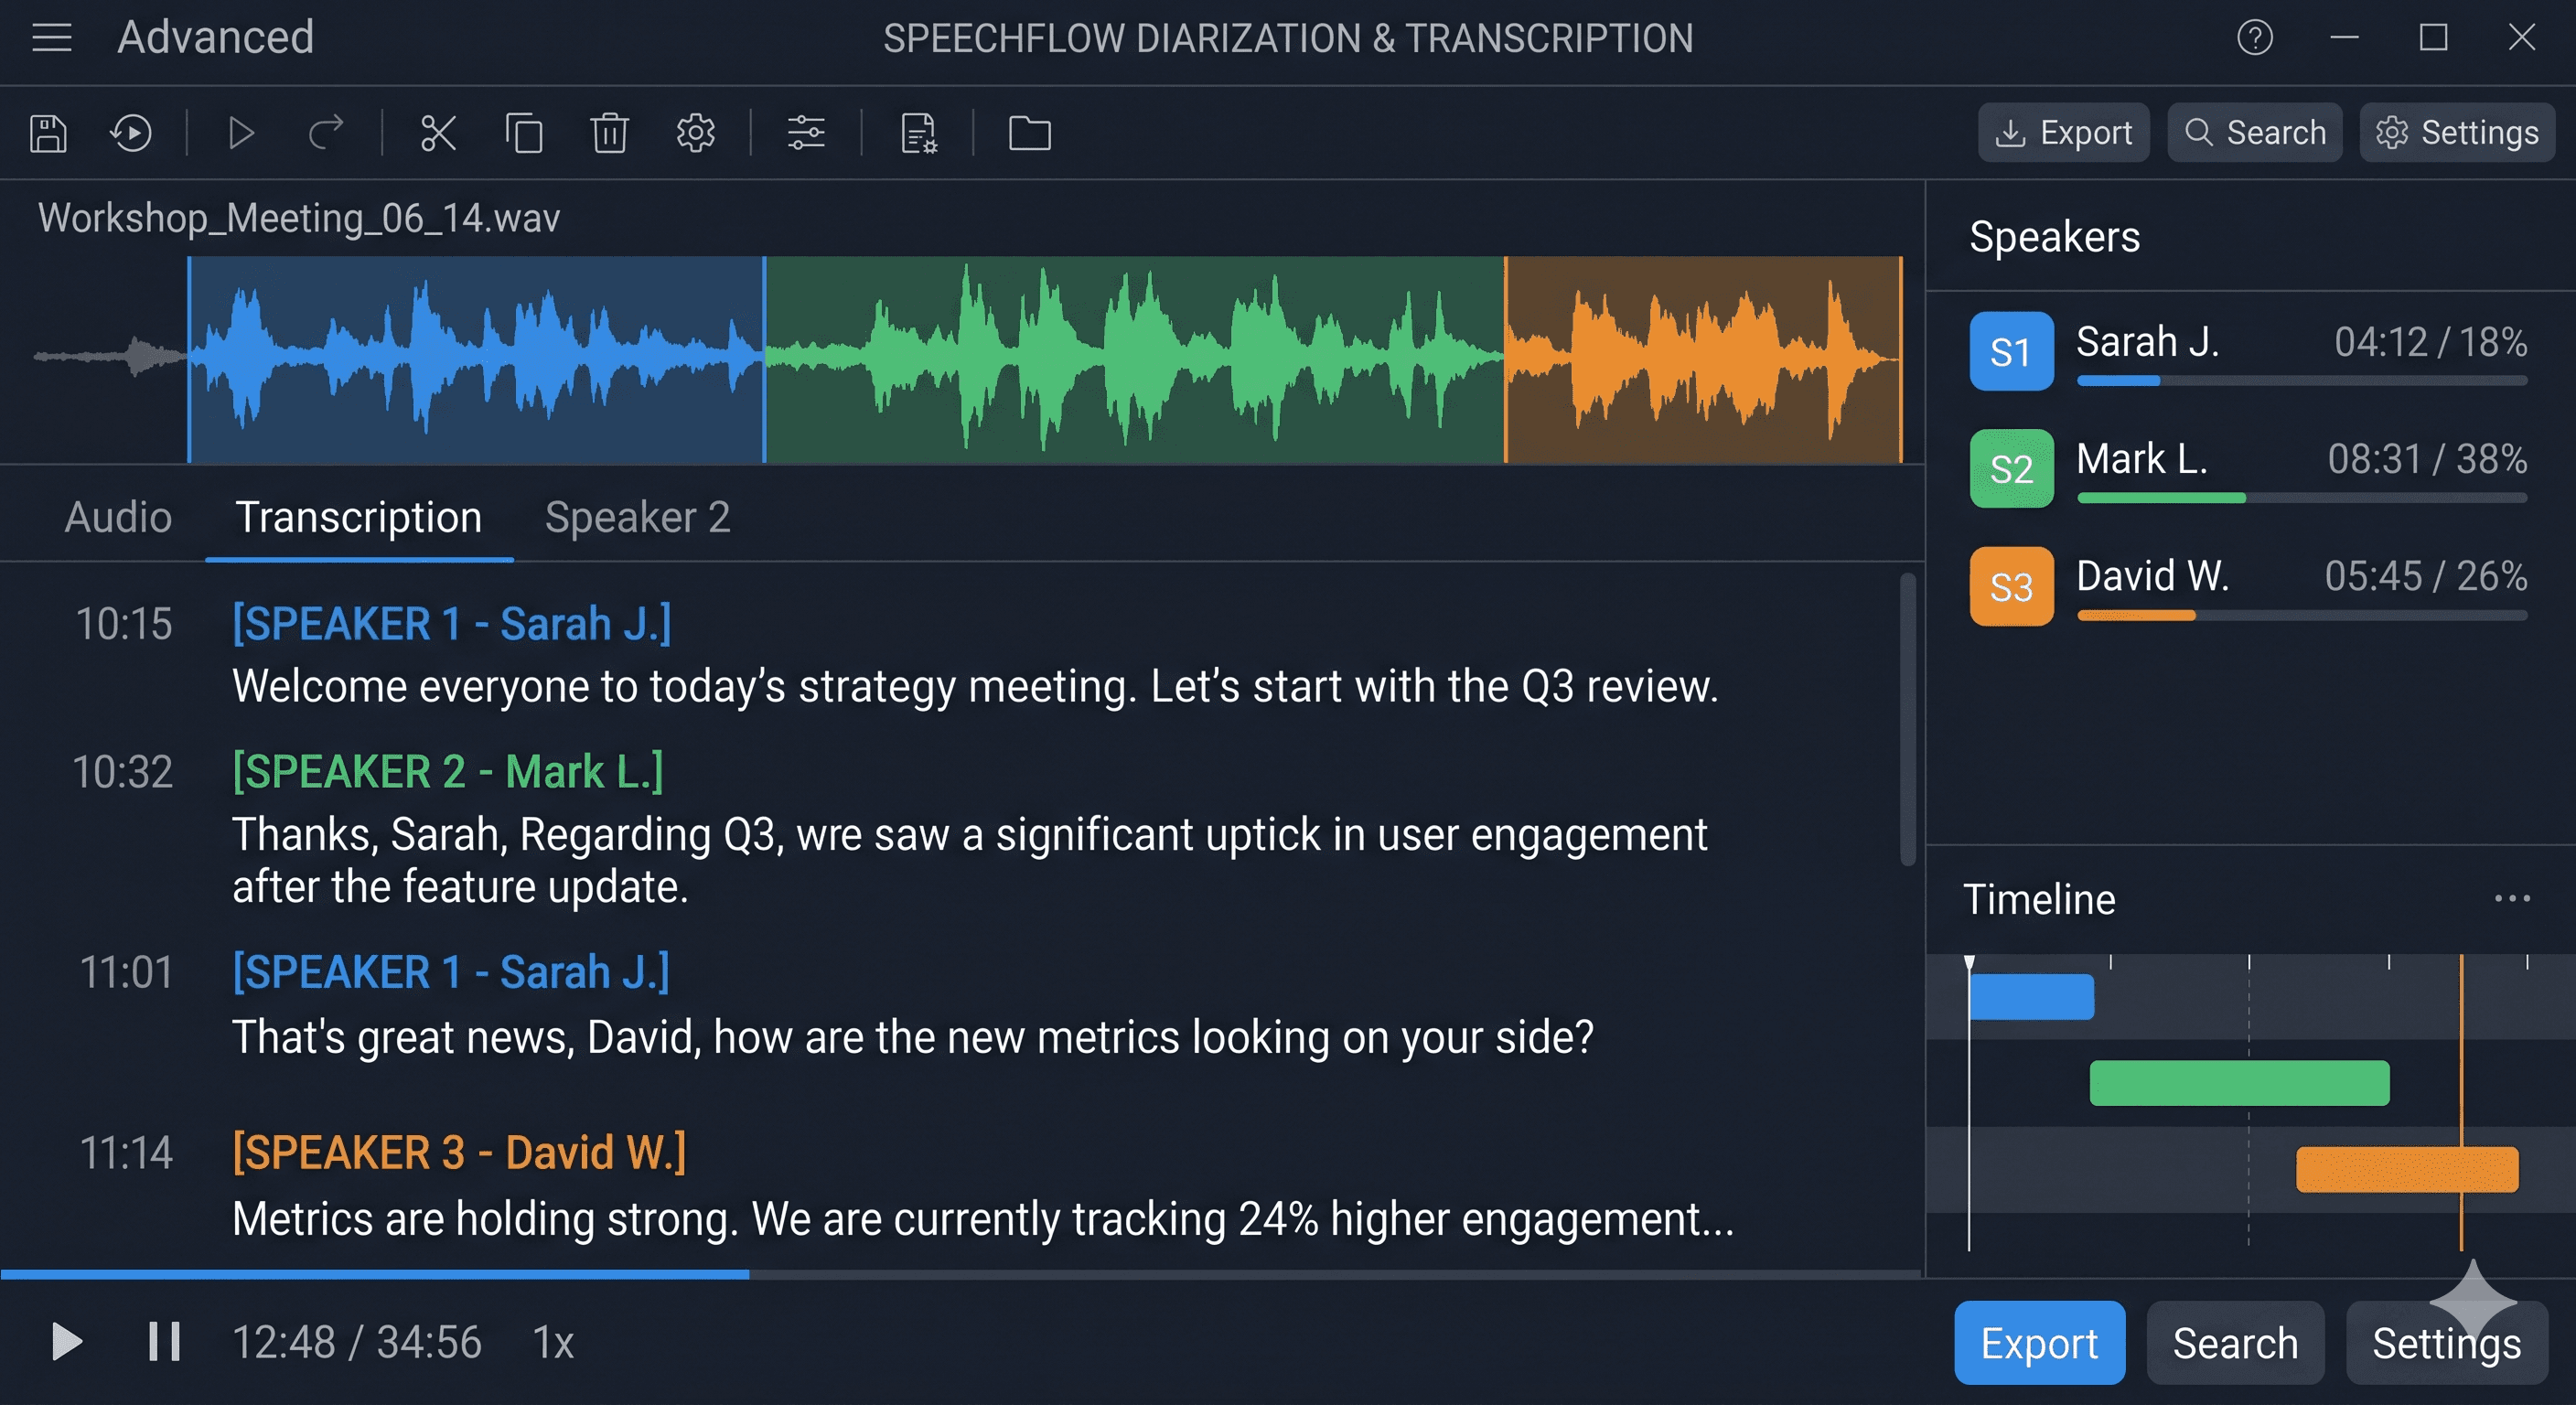Image resolution: width=2576 pixels, height=1405 pixels.
Task: Click the bottom play button
Action: pos(66,1342)
